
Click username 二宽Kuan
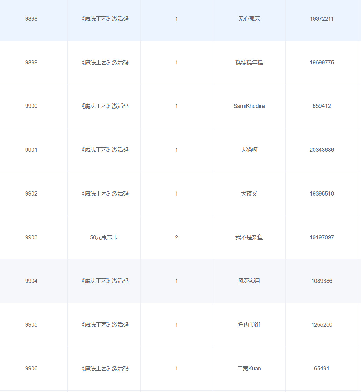pos(249,369)
